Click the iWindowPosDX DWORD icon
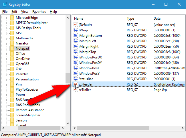The height and width of the screenshot is (138, 186). 76,57
